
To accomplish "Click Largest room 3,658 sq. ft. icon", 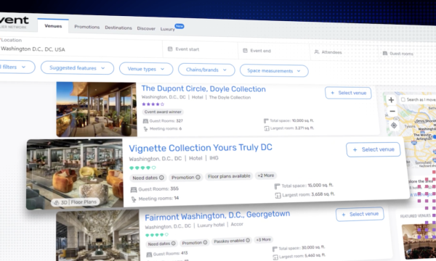I will (278, 196).
